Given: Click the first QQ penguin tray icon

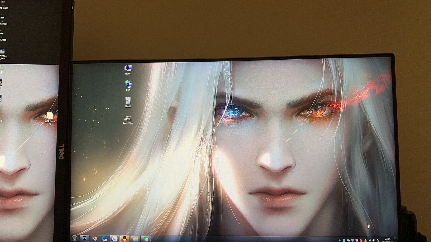Looking at the screenshot, I should 361,240.
